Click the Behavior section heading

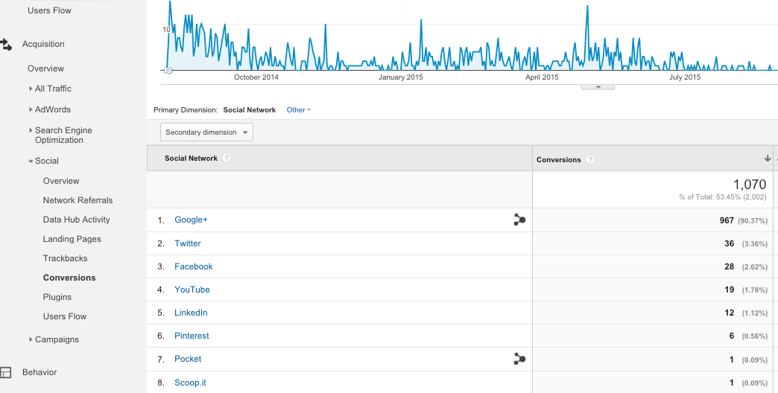(39, 372)
